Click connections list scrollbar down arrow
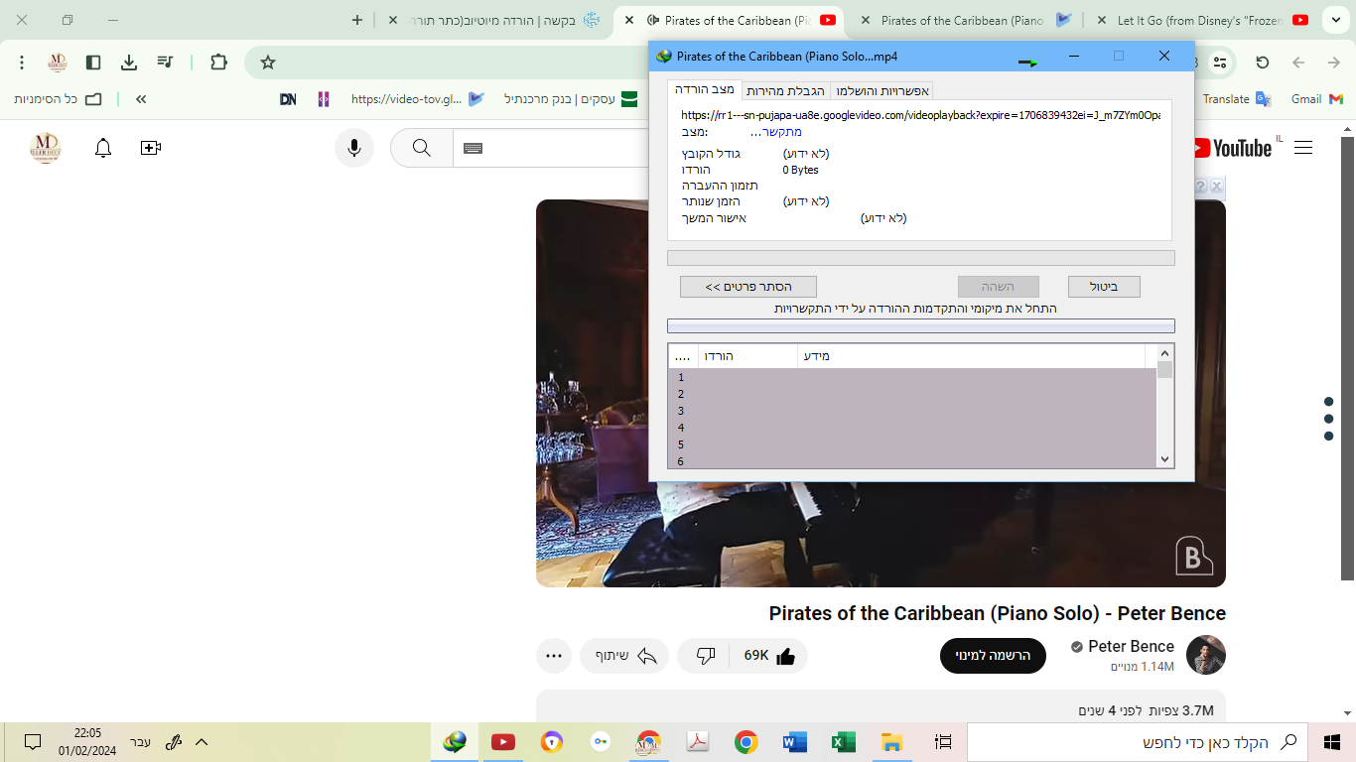Image resolution: width=1356 pixels, height=762 pixels. 1165,459
